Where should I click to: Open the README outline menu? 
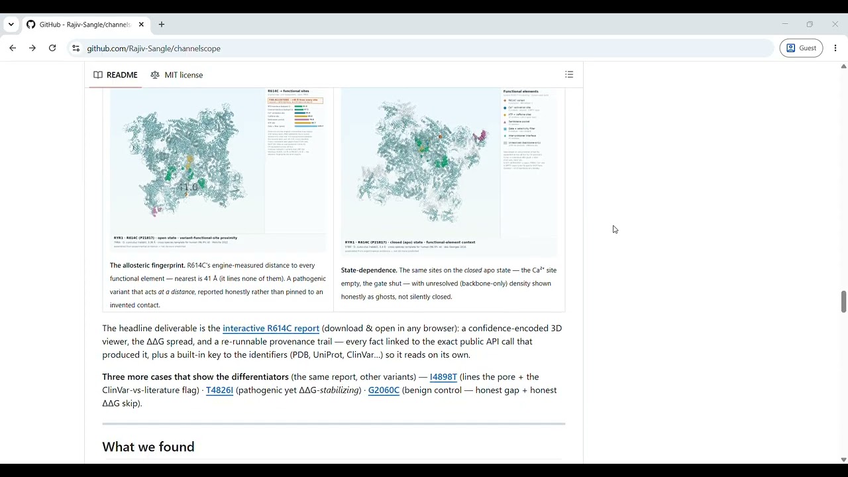click(569, 75)
